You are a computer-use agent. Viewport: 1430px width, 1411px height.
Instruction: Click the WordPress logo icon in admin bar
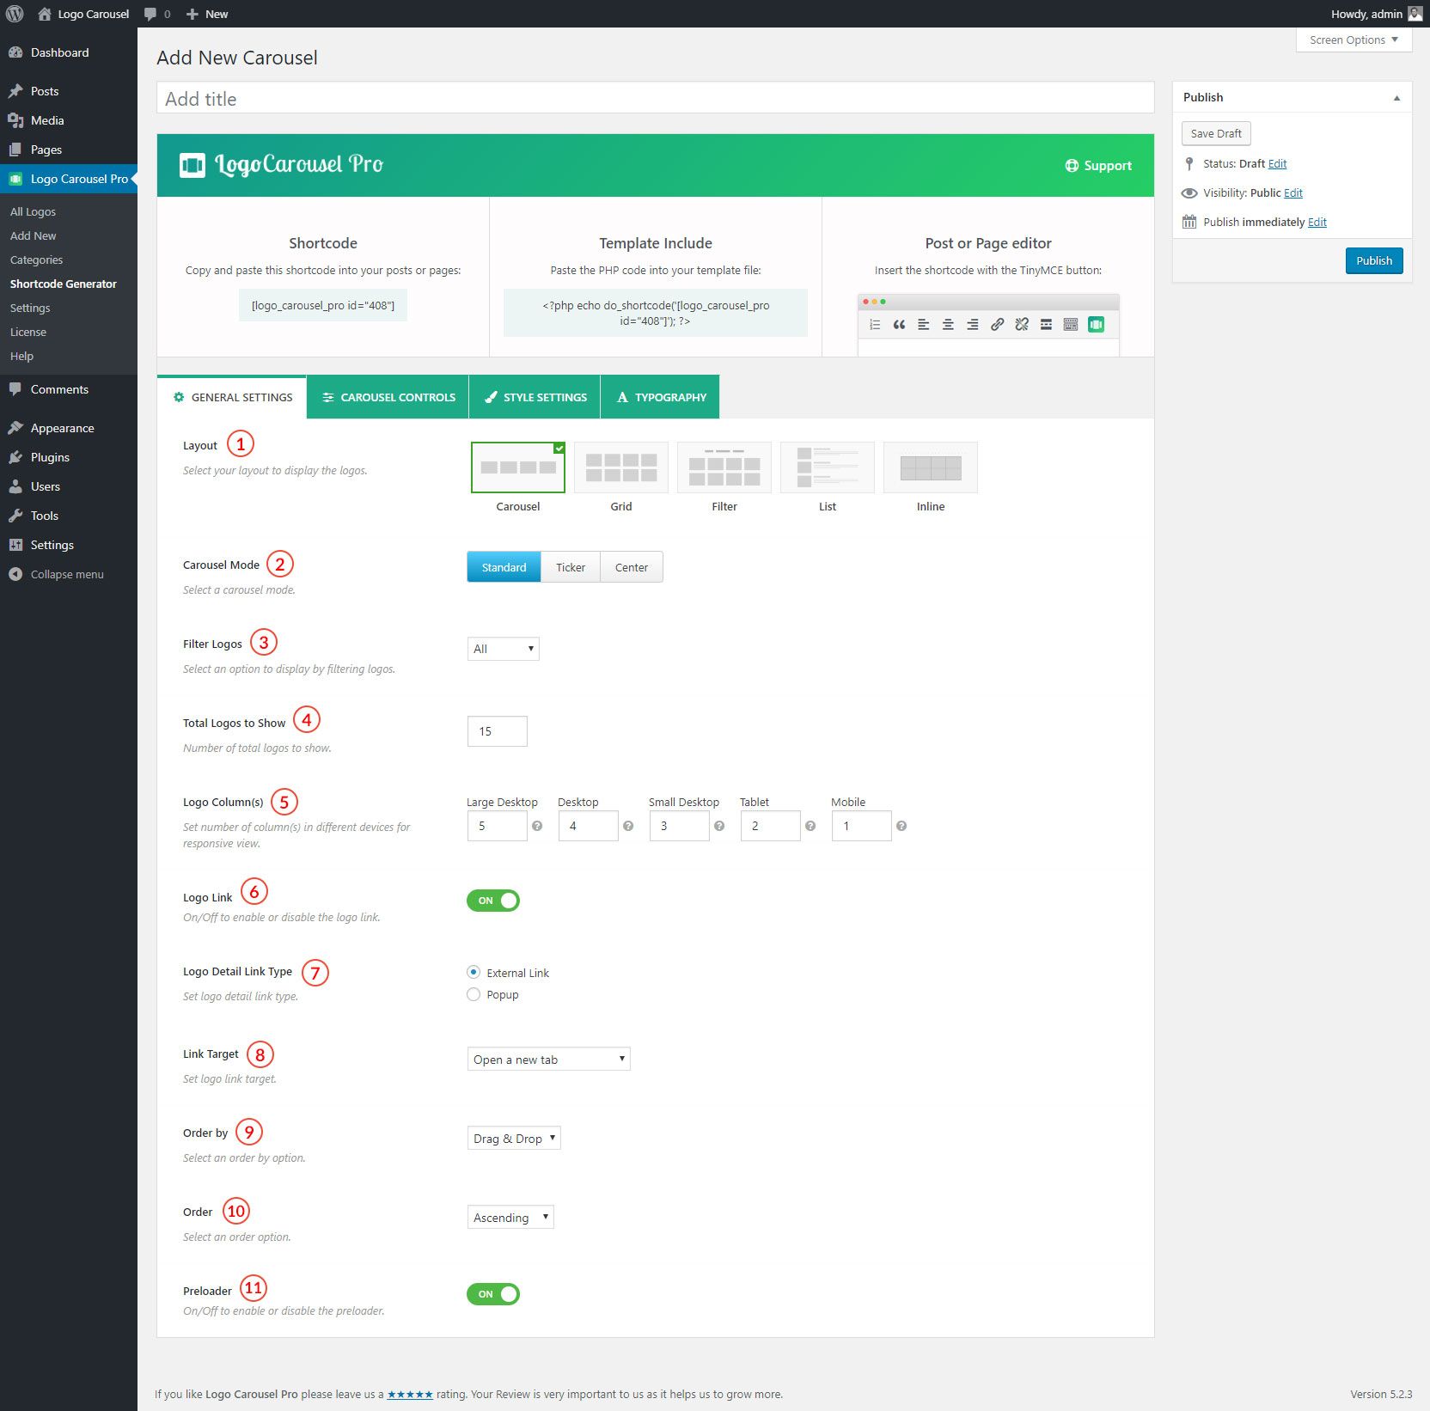pyautogui.click(x=15, y=14)
